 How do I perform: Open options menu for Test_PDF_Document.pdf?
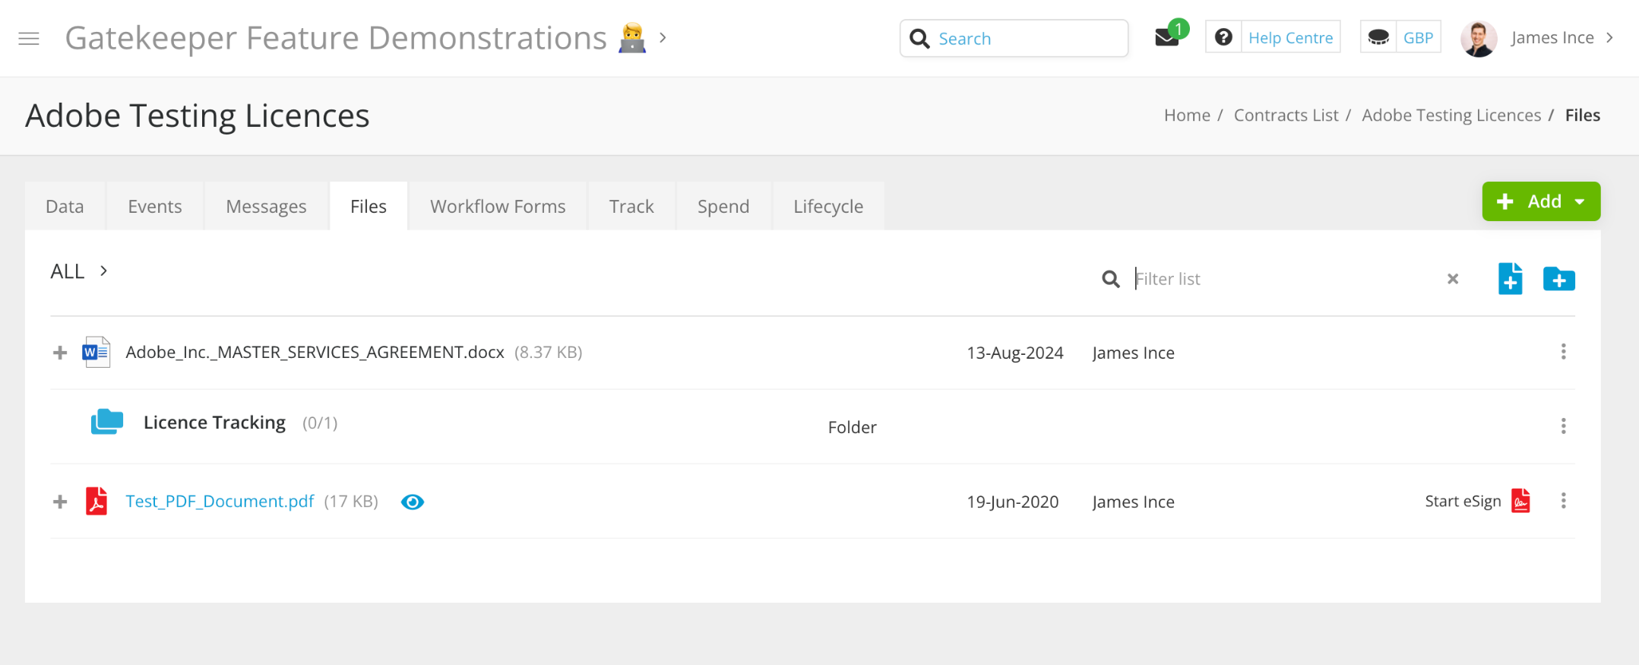pos(1563,501)
